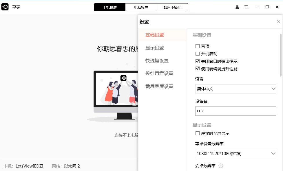Click the menu list icon top right
The height and width of the screenshot is (171, 283).
click(x=247, y=7)
